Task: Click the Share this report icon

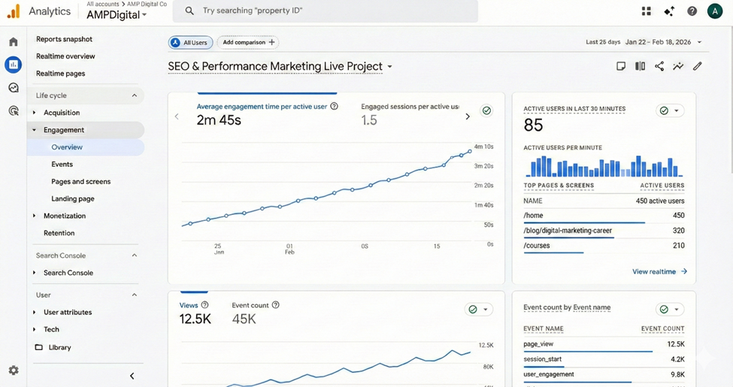Action: pos(659,66)
